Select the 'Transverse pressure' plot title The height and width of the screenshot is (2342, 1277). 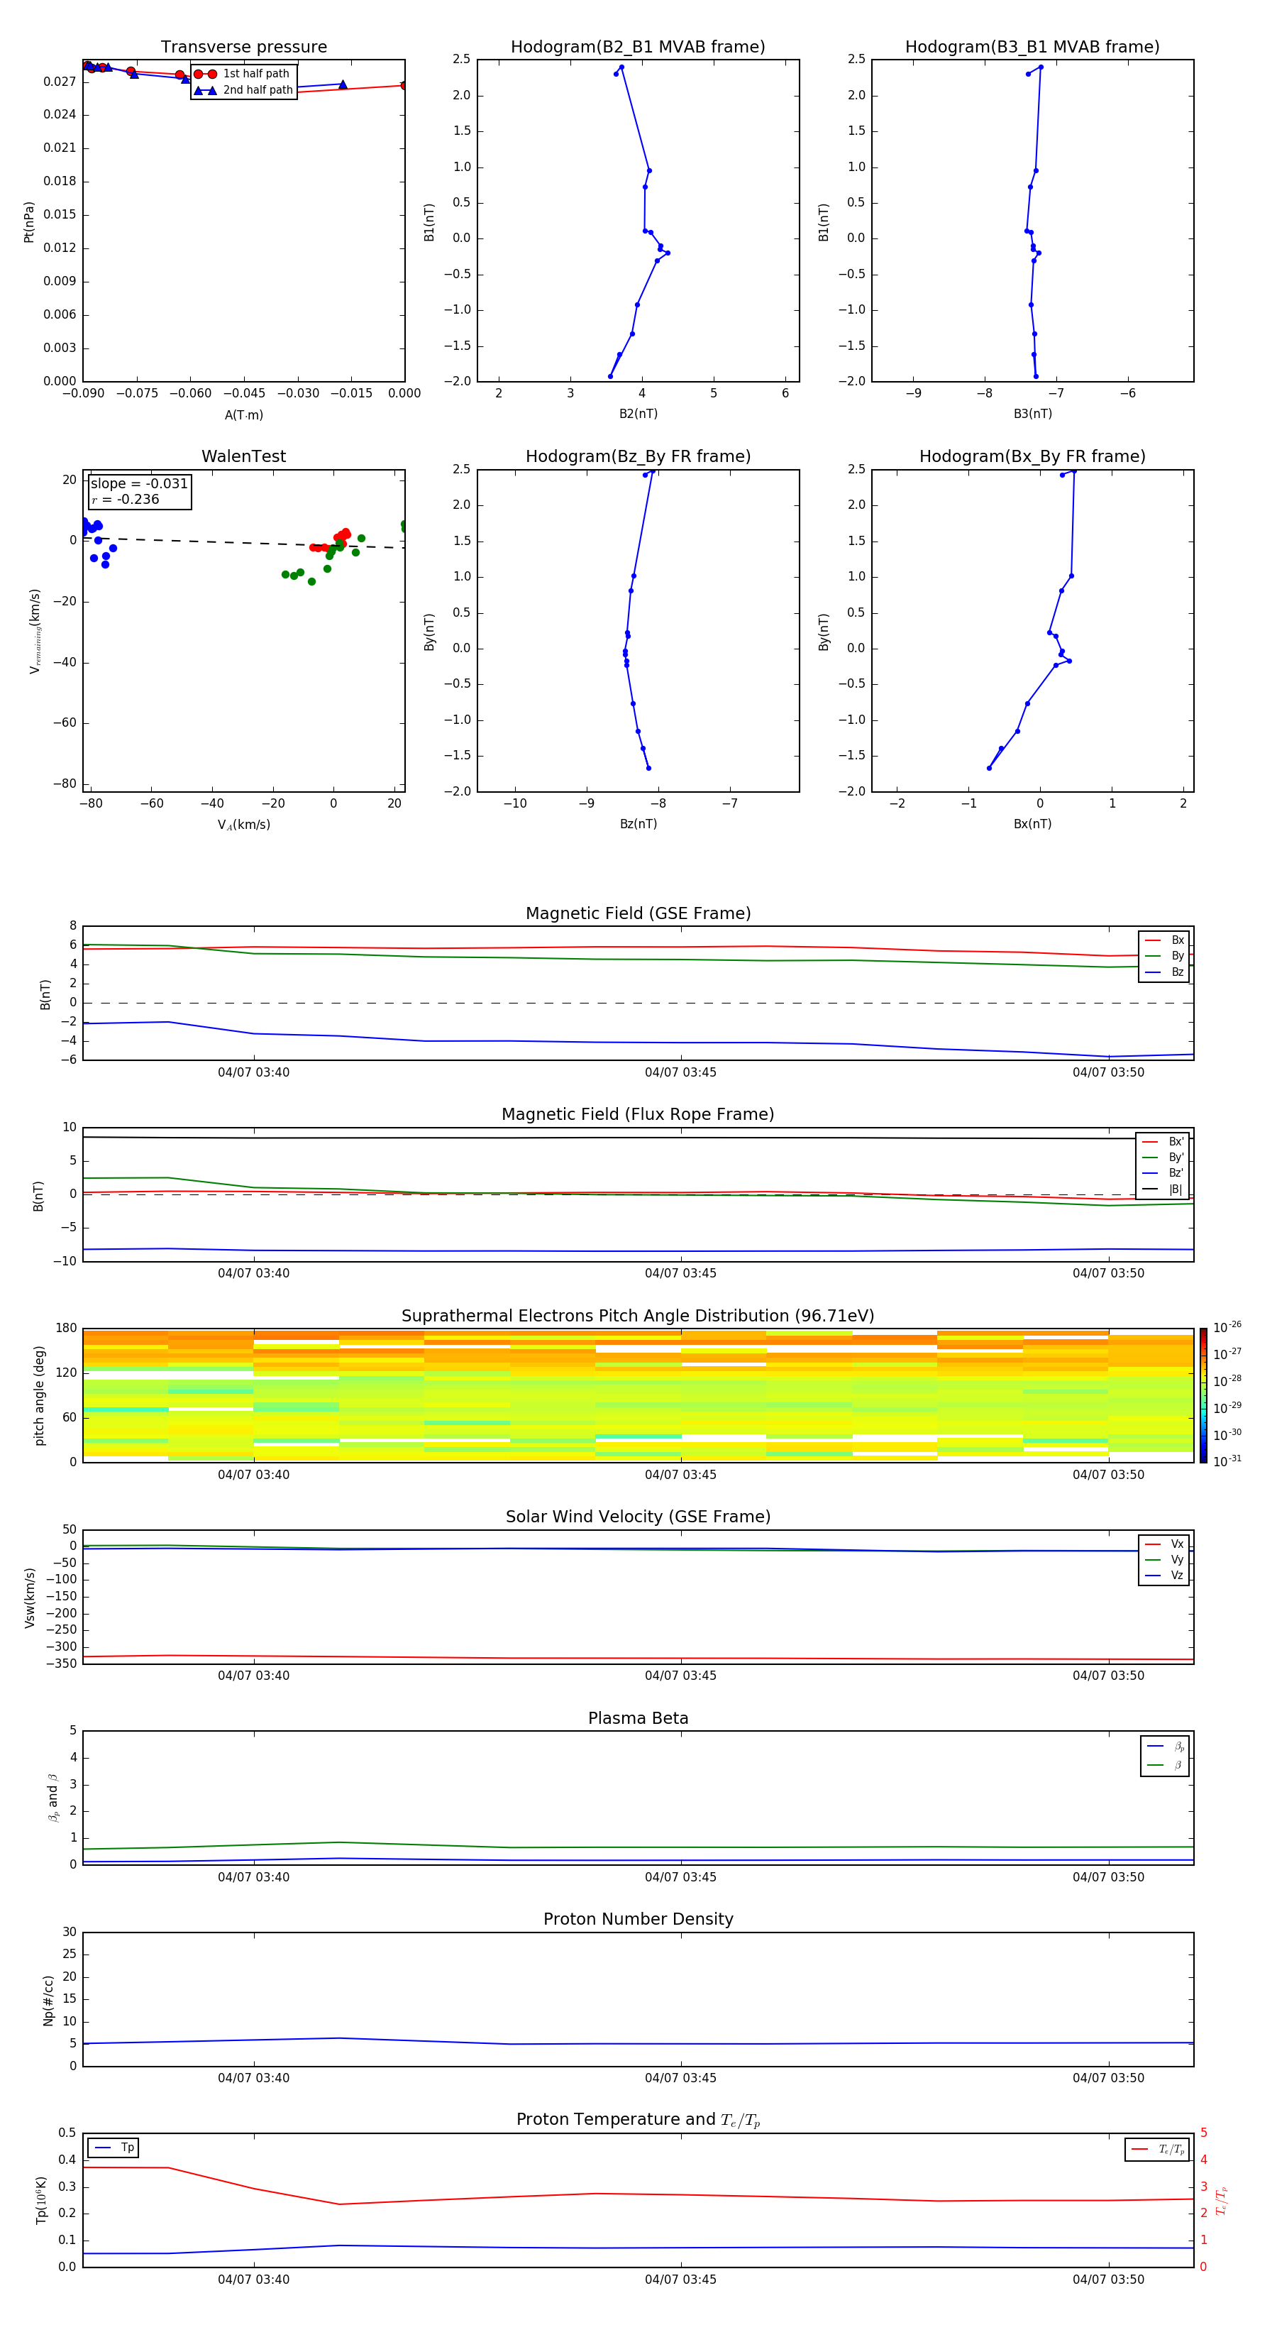click(243, 48)
